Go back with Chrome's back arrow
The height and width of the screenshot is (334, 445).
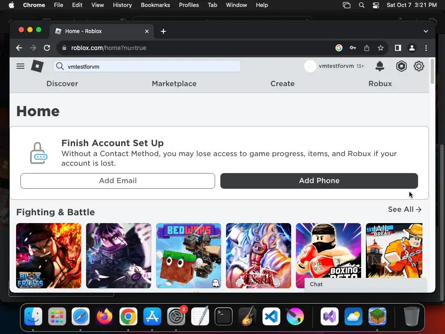pyautogui.click(x=19, y=48)
